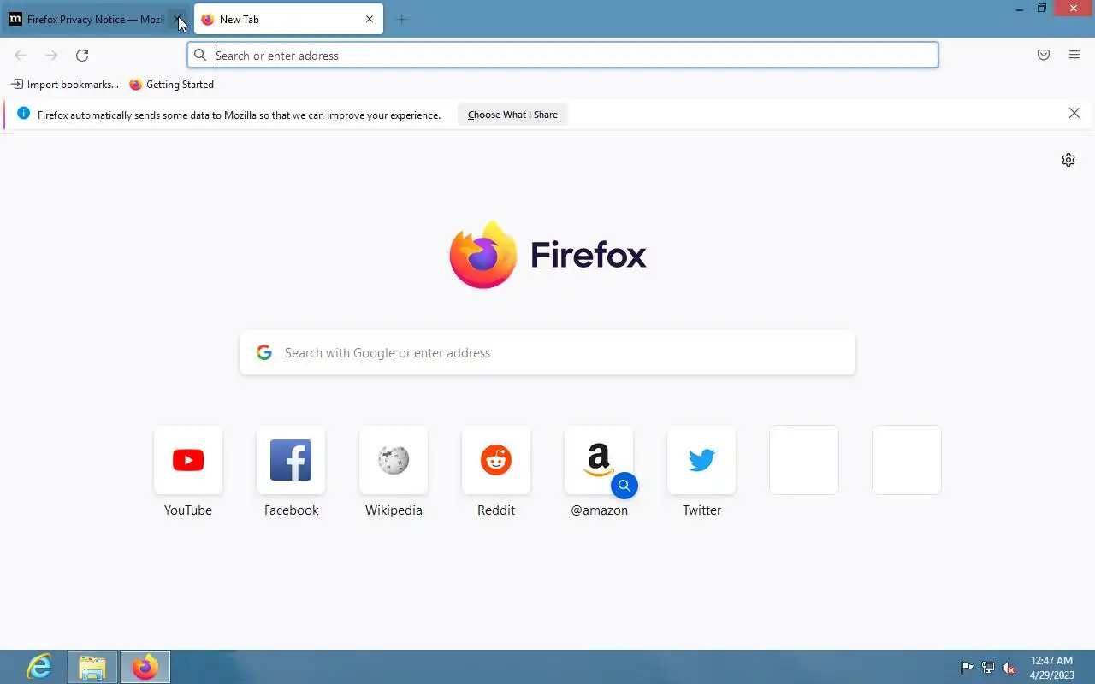Click the search magnifier in address bar
Screen dimensions: 1095x684
pos(200,56)
